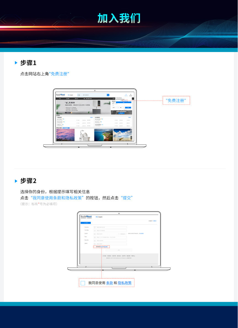Click the grey 提示 required-field hint line
This screenshot has height=328, width=238.
pos(39,204)
